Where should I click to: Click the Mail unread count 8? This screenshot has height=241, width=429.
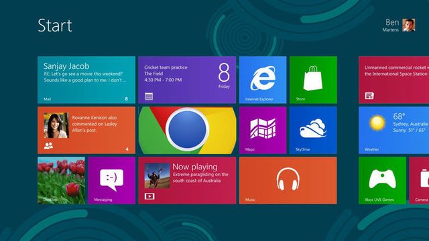(127, 99)
